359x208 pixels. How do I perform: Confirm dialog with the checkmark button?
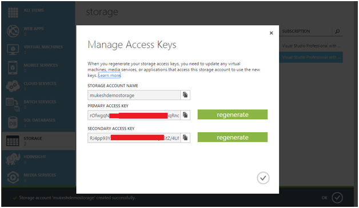tap(263, 178)
